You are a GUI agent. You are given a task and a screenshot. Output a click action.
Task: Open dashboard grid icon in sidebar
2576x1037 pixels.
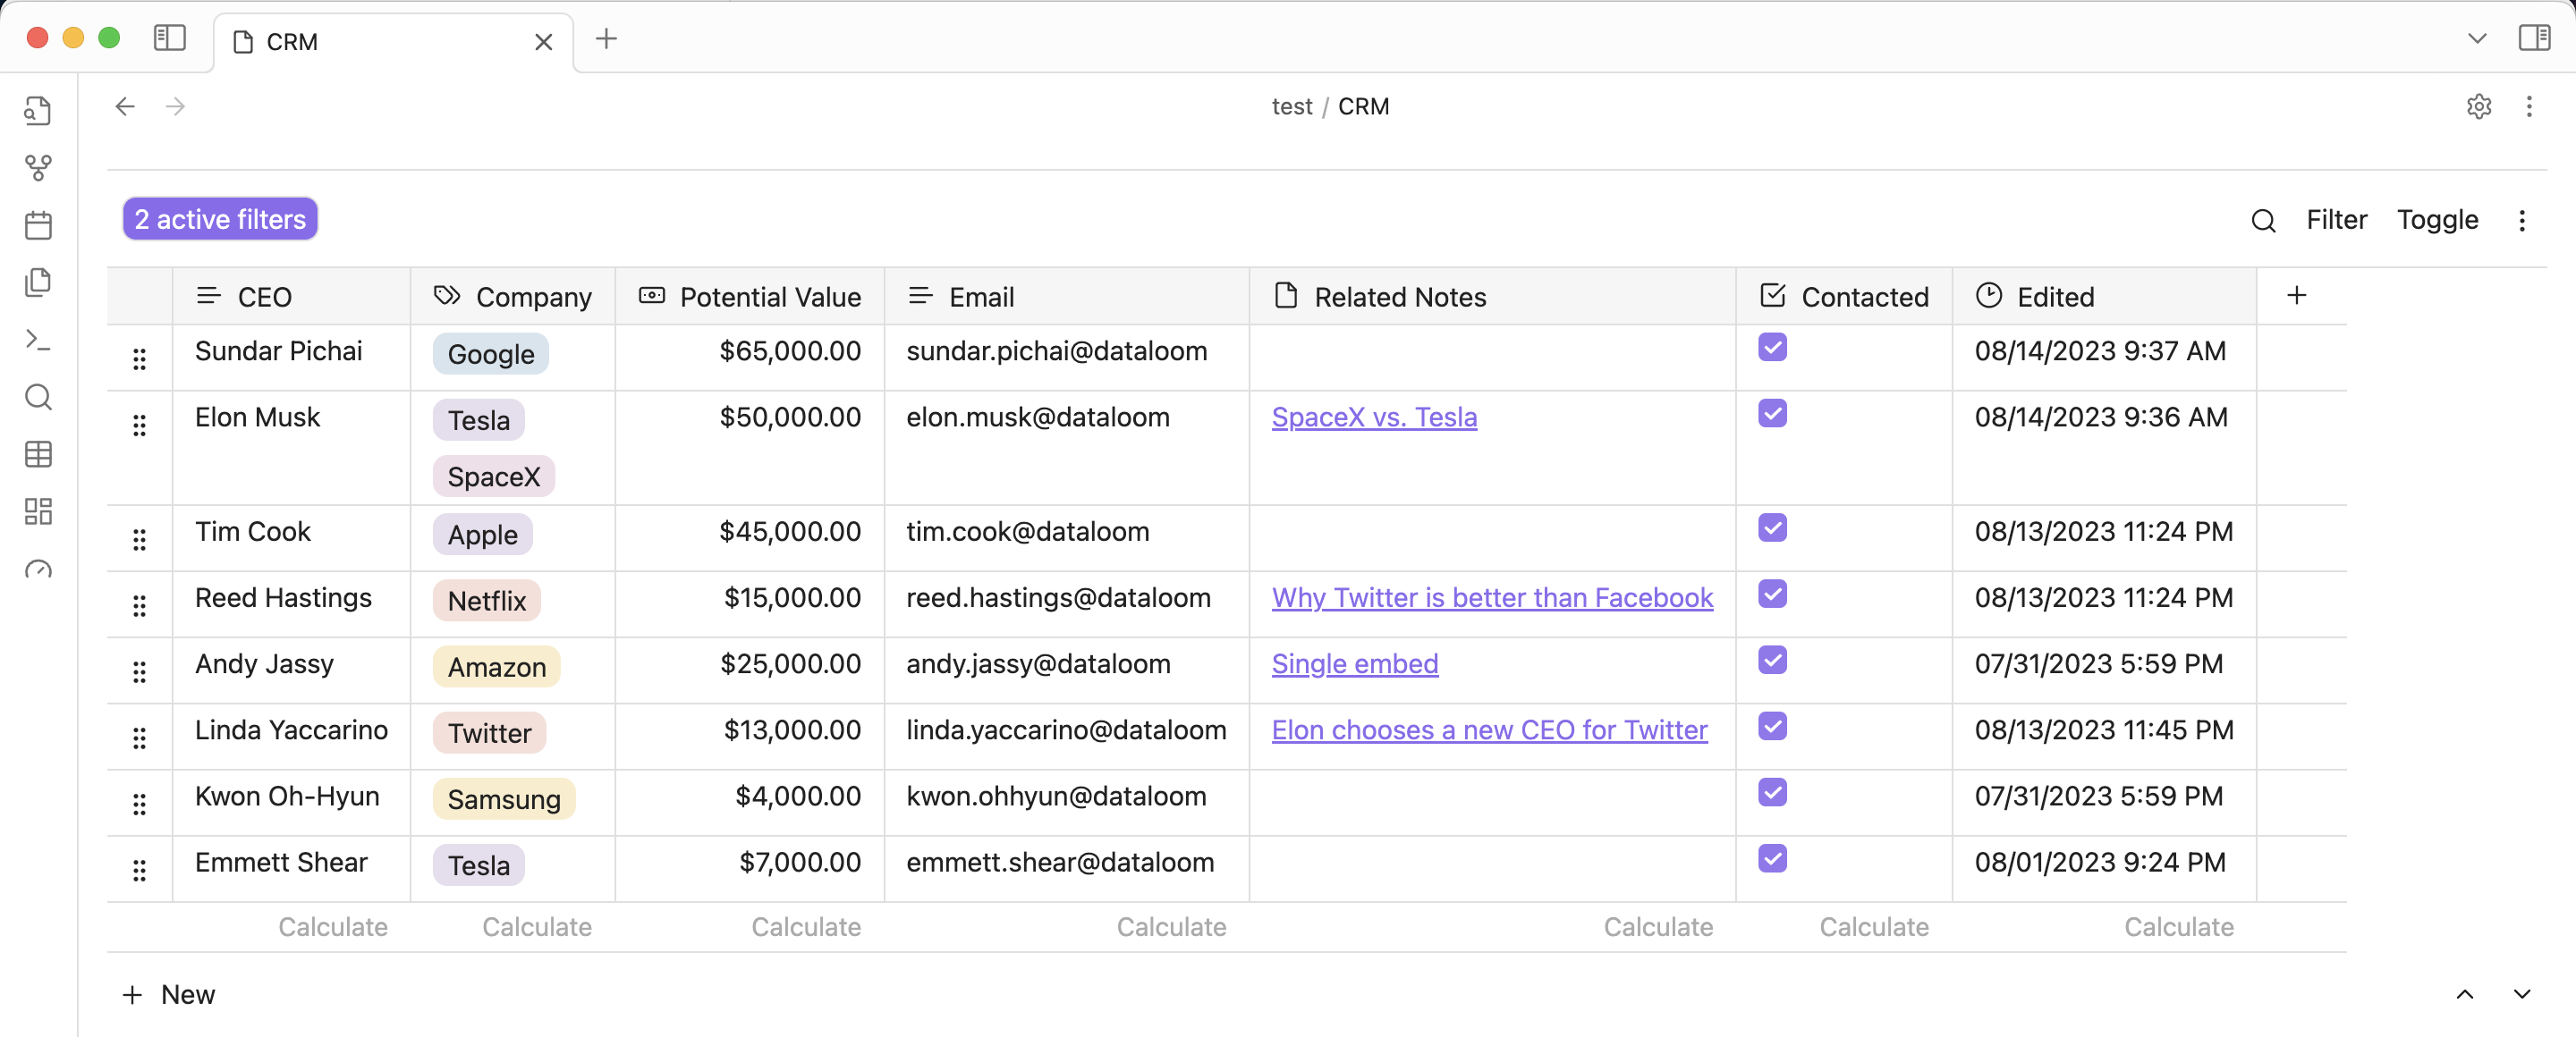pos(38,511)
